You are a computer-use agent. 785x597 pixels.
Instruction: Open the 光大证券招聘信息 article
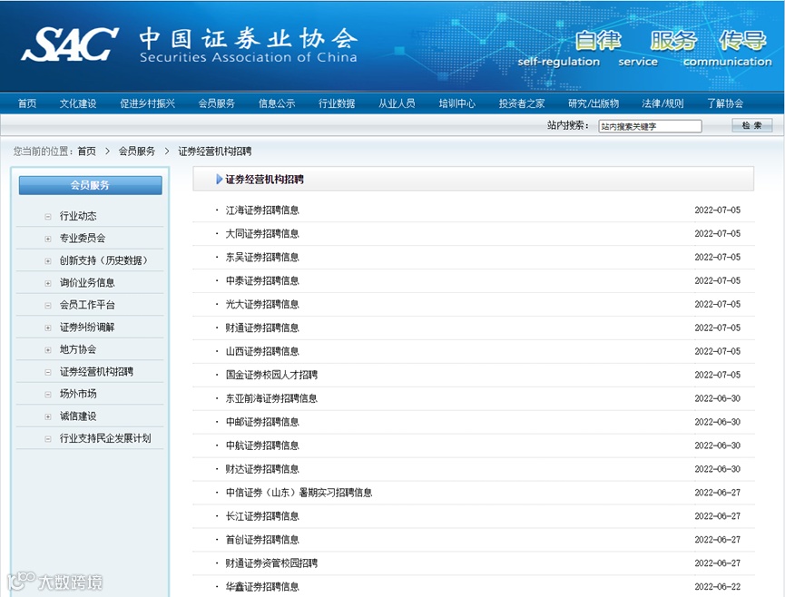point(262,304)
